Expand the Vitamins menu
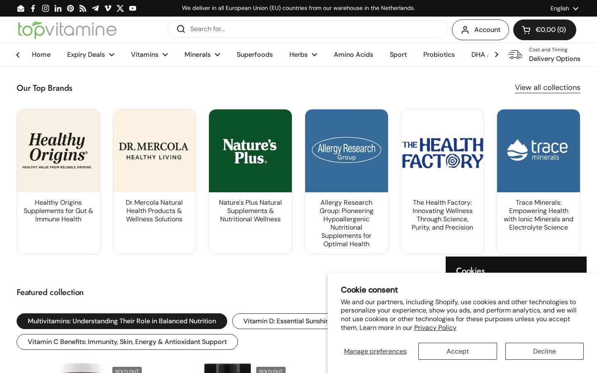Screen dimensions: 597x373 click(x=150, y=55)
